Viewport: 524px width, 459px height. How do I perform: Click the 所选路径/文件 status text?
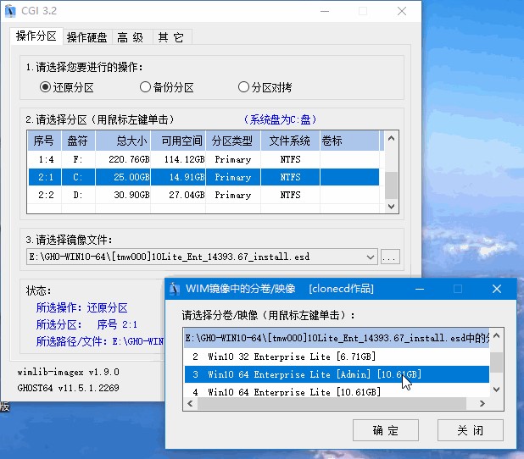pyautogui.click(x=100, y=341)
